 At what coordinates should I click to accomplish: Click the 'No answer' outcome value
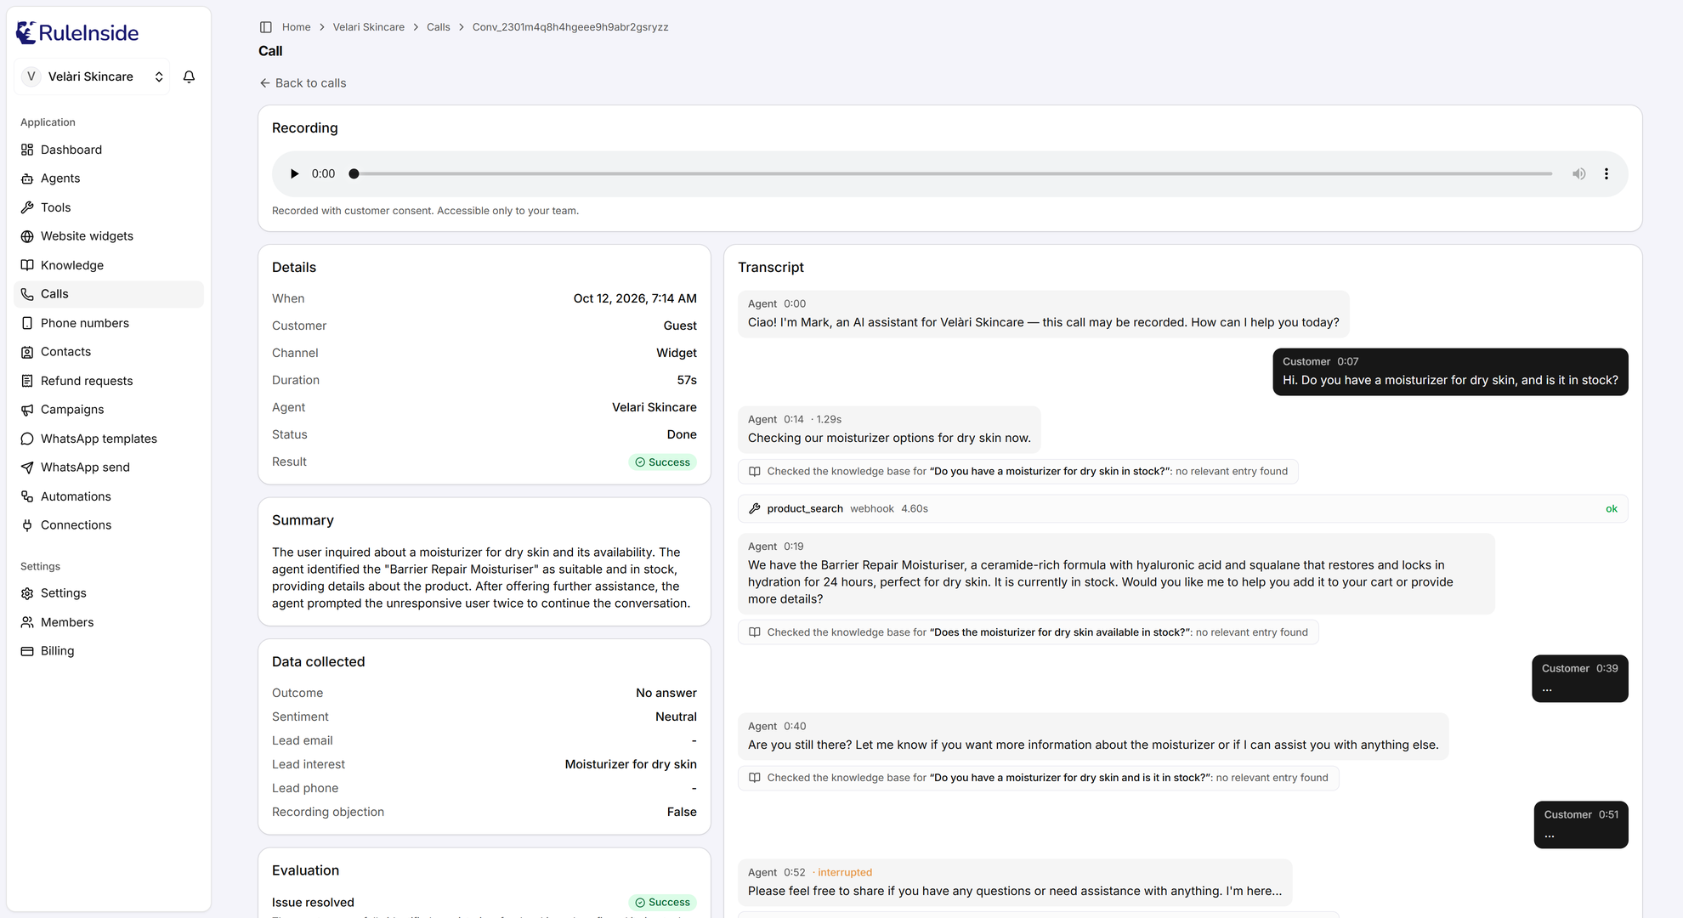click(666, 694)
